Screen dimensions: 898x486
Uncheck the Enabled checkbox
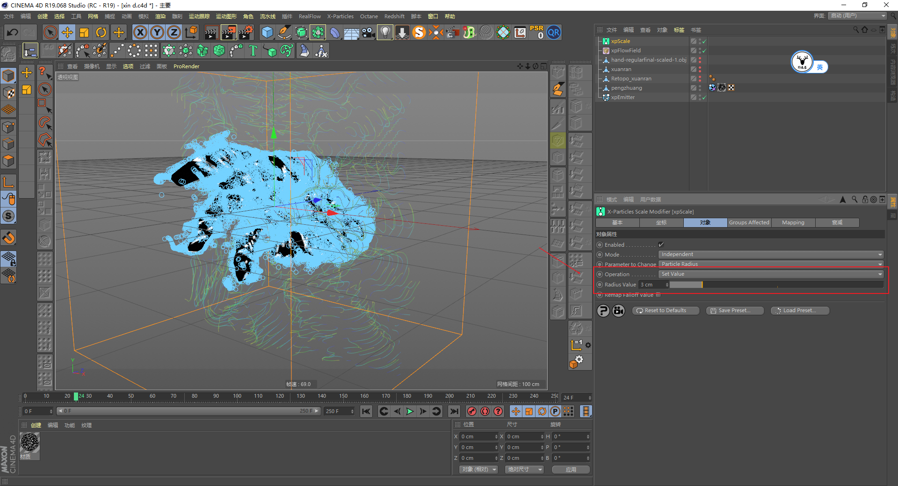(x=661, y=244)
